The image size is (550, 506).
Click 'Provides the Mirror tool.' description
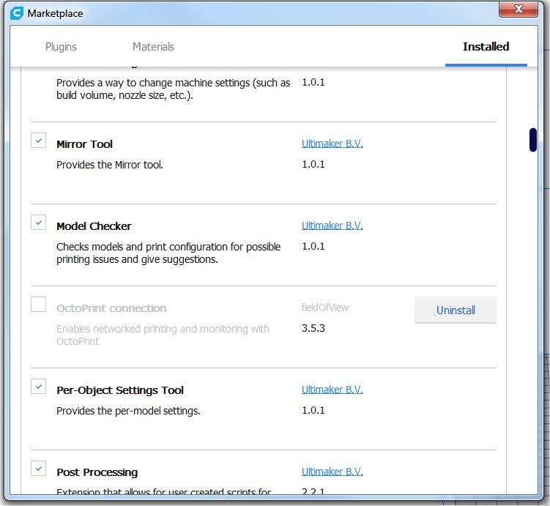[110, 165]
